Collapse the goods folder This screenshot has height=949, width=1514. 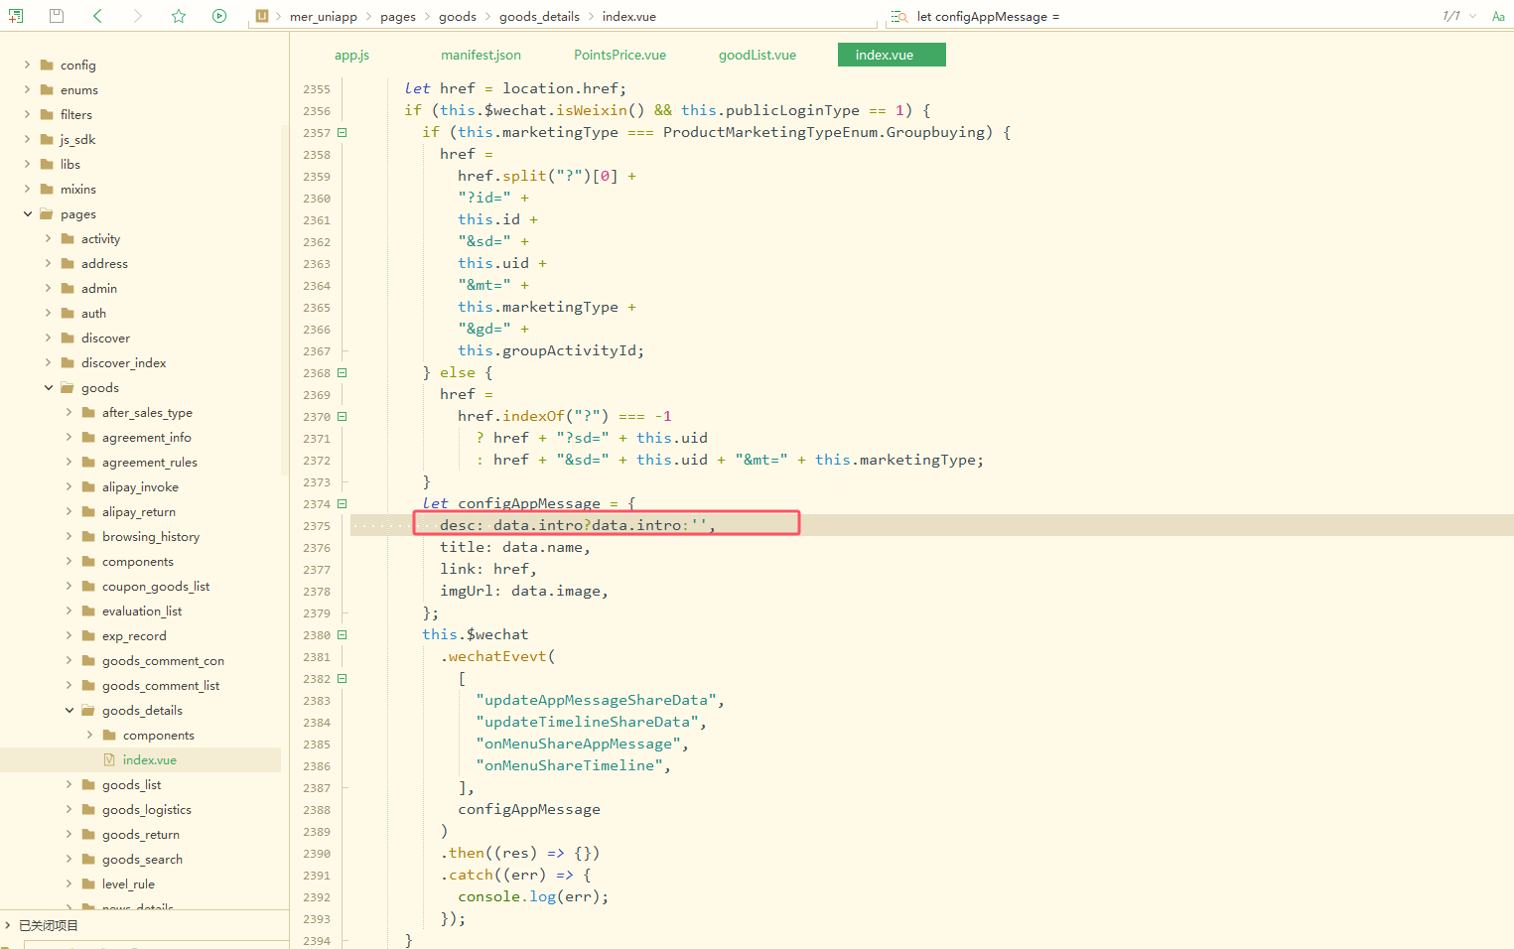48,387
